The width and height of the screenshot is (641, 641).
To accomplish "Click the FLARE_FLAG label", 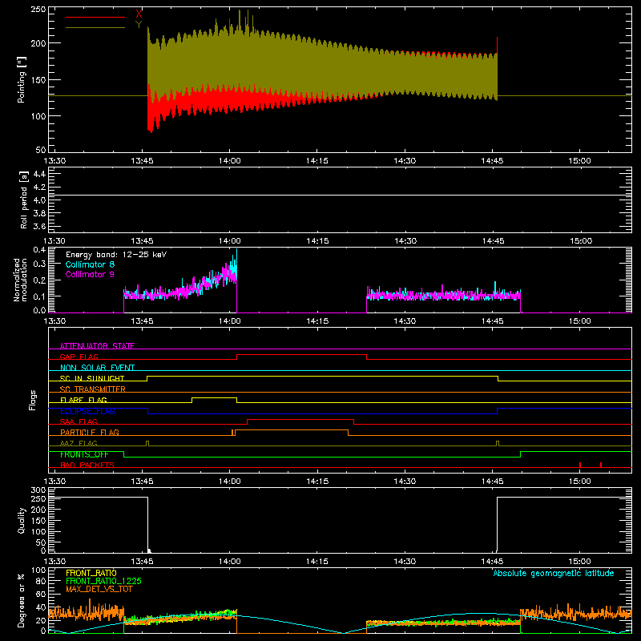I will [x=83, y=400].
